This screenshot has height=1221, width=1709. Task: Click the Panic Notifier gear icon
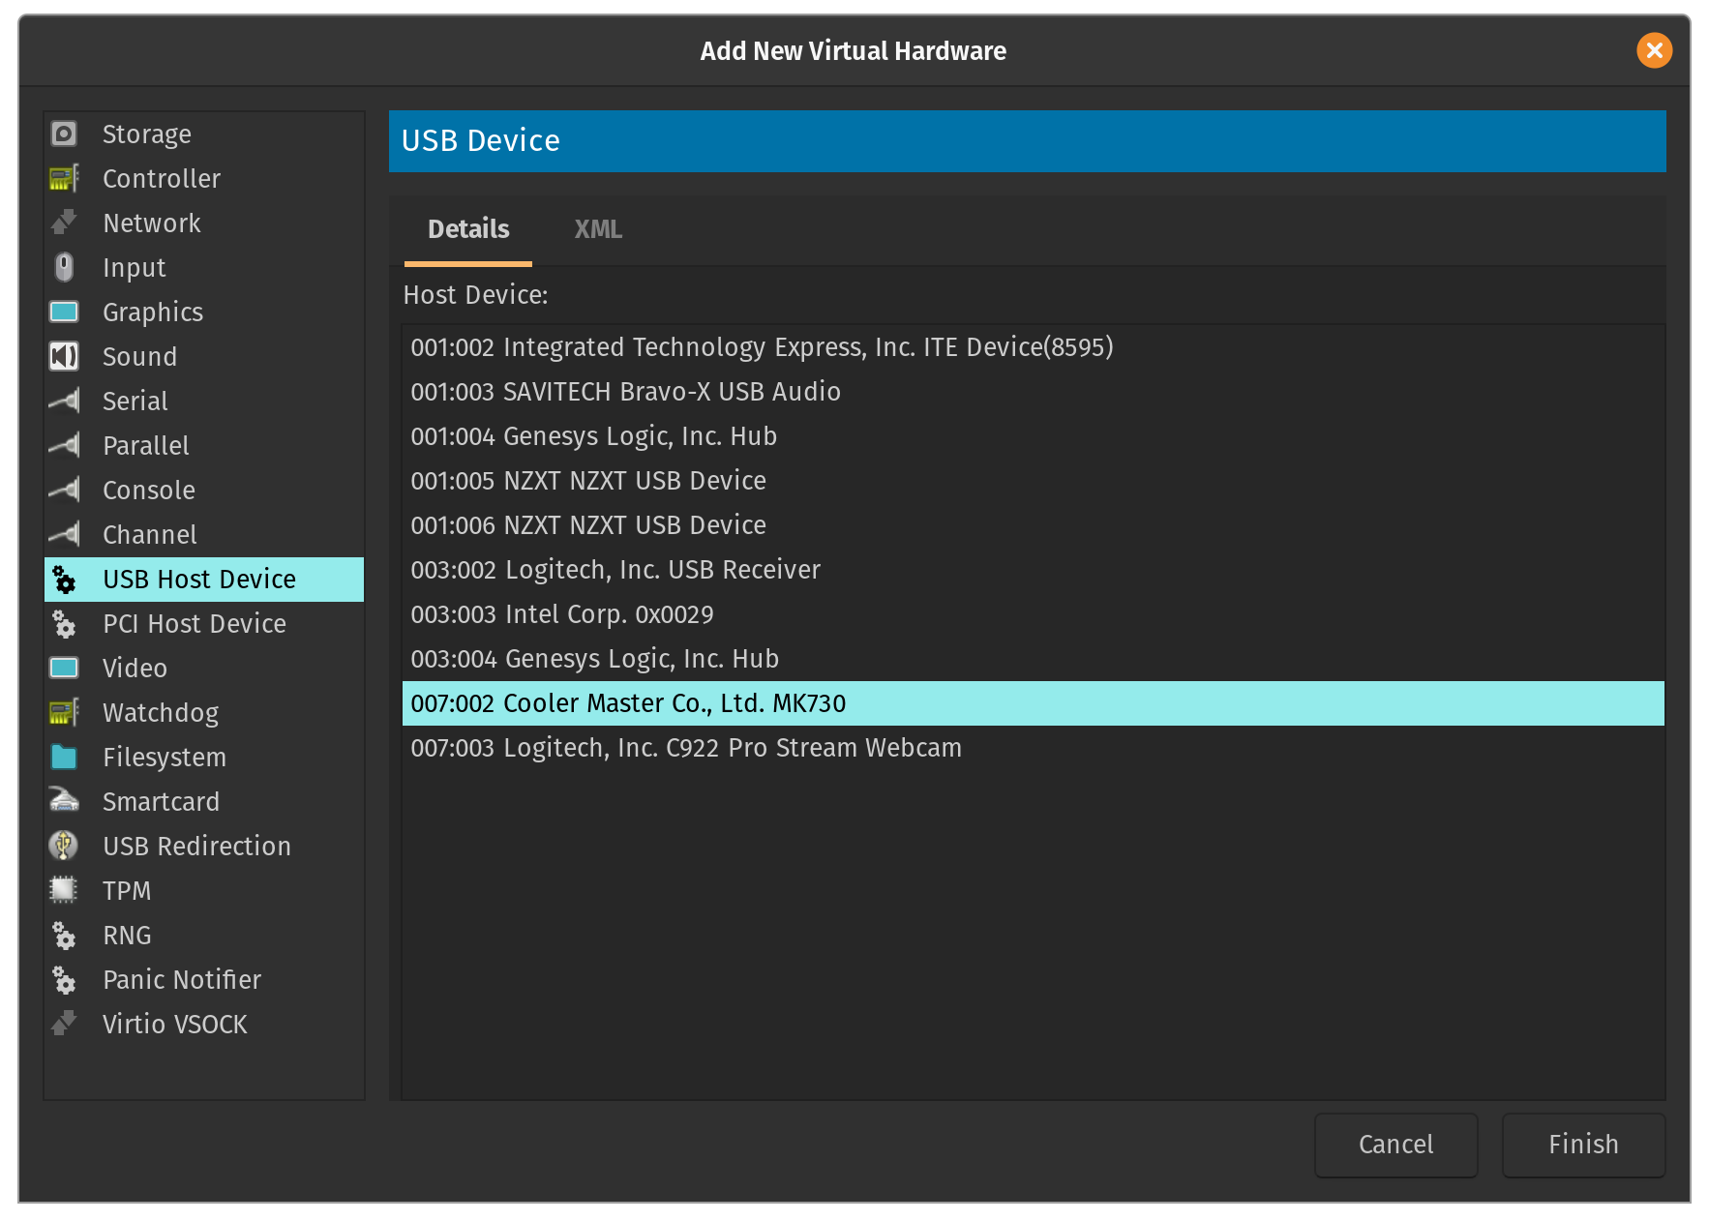click(64, 979)
